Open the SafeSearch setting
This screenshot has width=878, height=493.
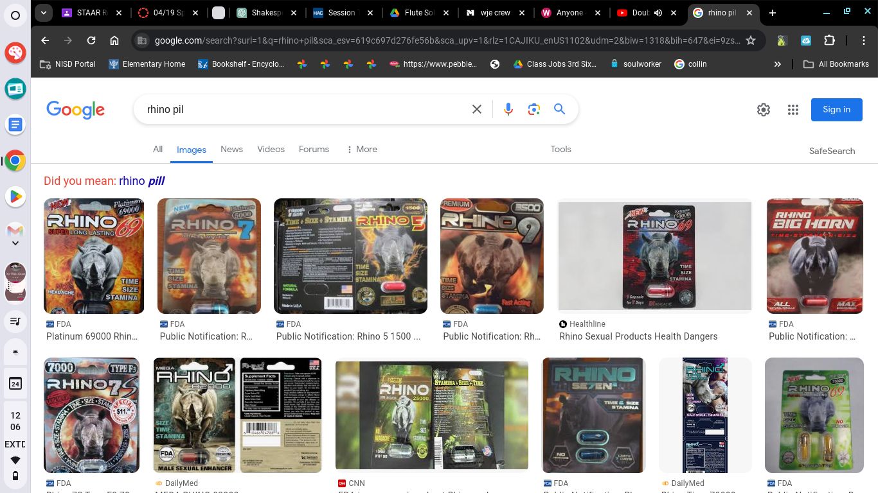point(832,151)
